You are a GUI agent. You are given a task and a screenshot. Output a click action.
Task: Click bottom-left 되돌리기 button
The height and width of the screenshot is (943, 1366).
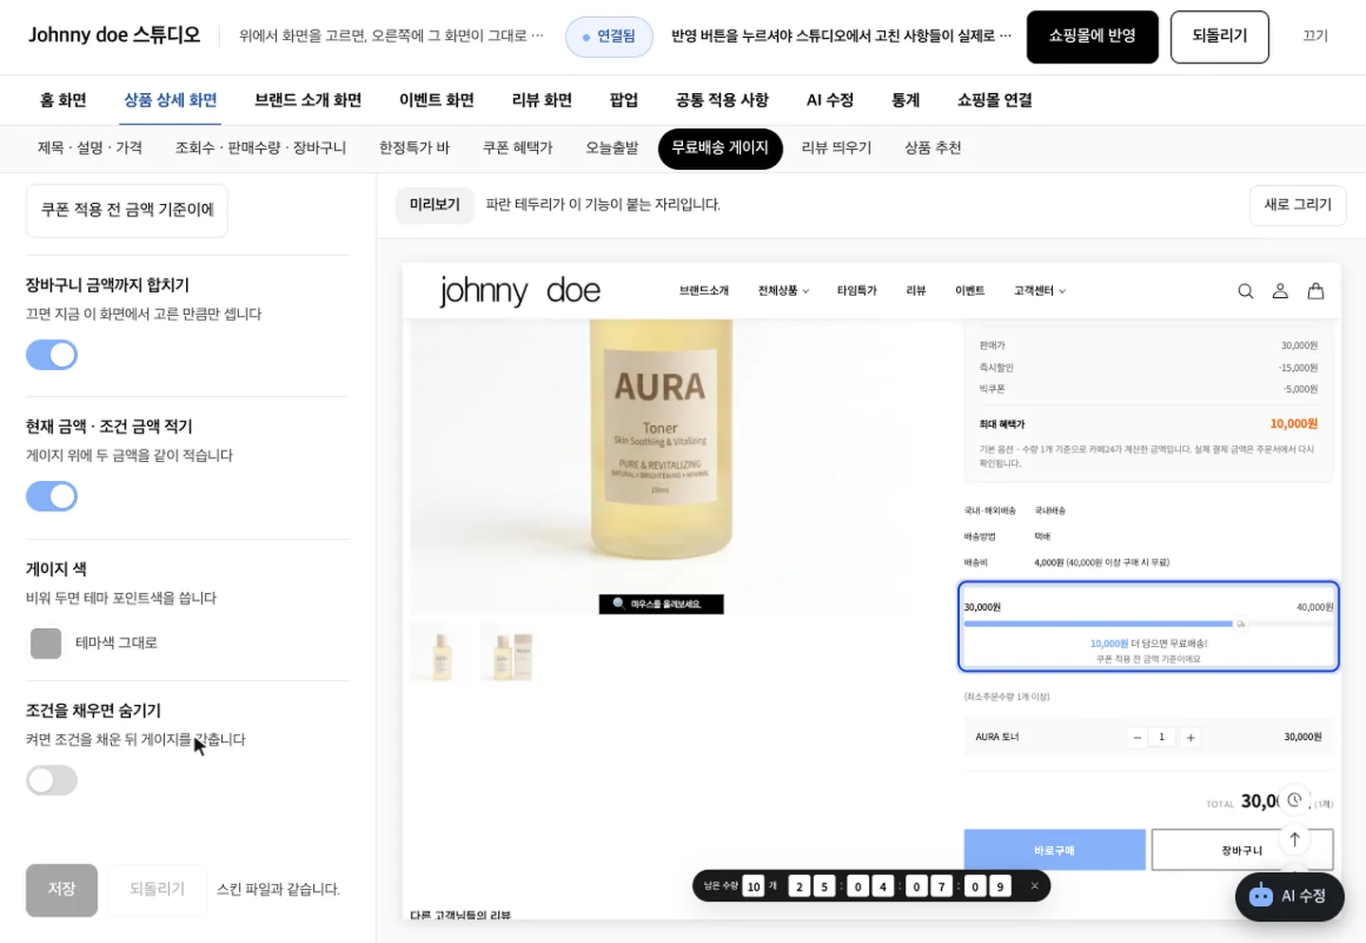pyautogui.click(x=157, y=890)
